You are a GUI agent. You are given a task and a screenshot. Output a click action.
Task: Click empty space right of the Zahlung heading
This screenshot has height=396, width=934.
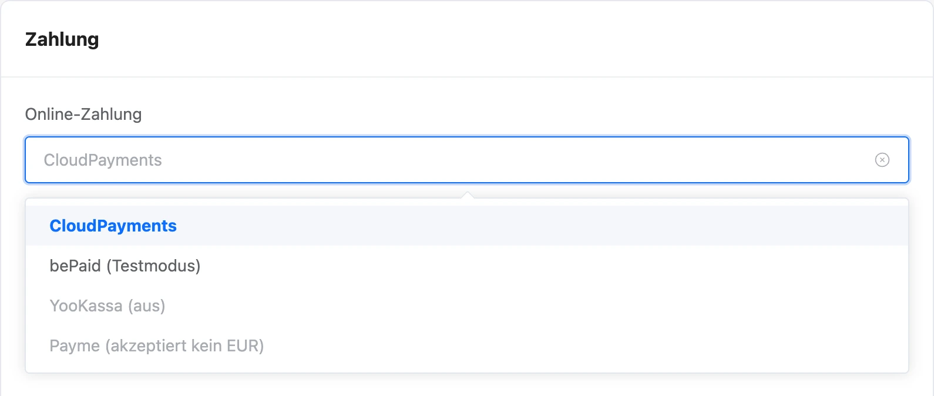point(511,39)
